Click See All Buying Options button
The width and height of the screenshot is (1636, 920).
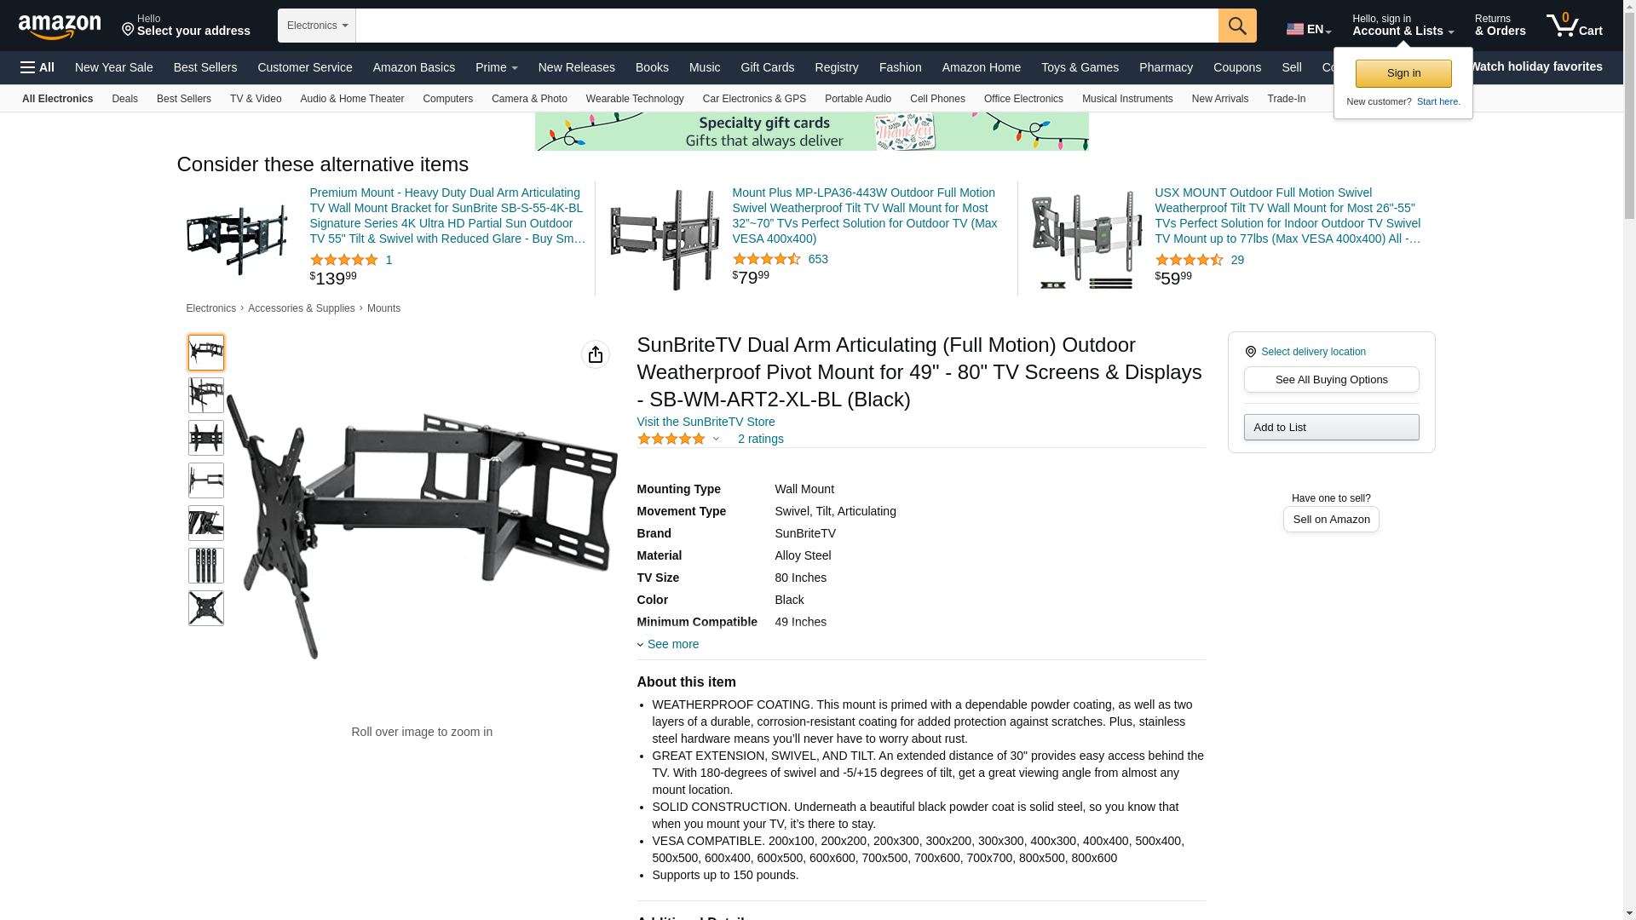(x=1331, y=380)
